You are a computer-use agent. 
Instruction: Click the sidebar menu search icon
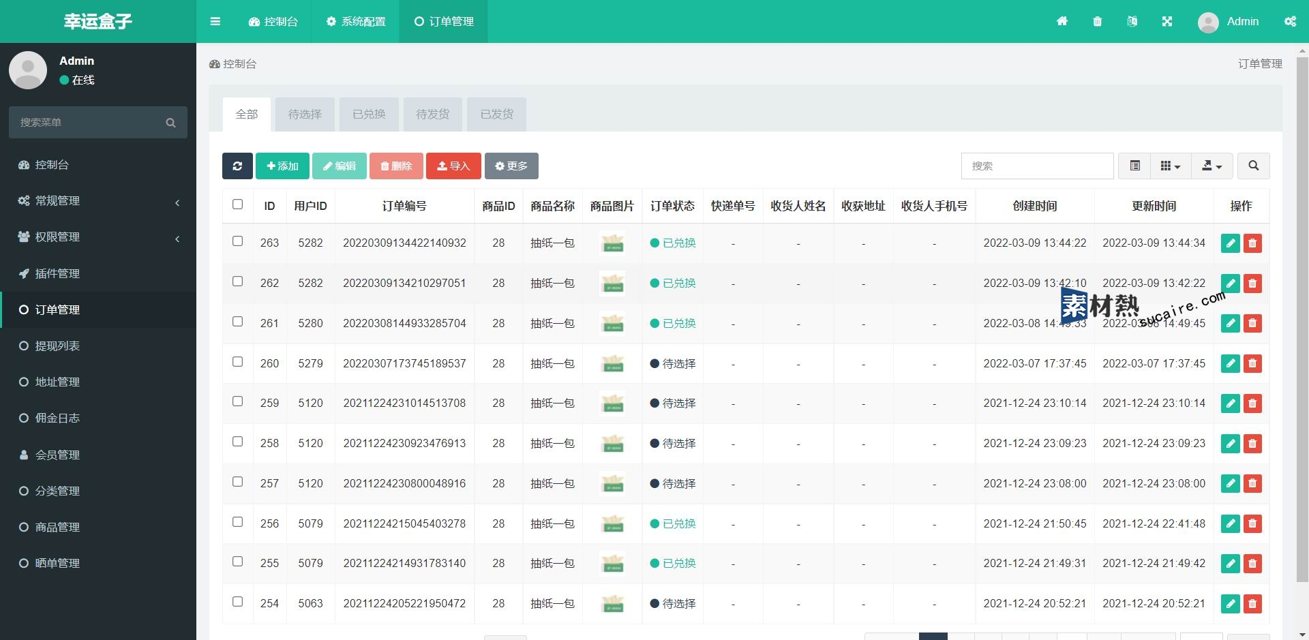pyautogui.click(x=170, y=123)
